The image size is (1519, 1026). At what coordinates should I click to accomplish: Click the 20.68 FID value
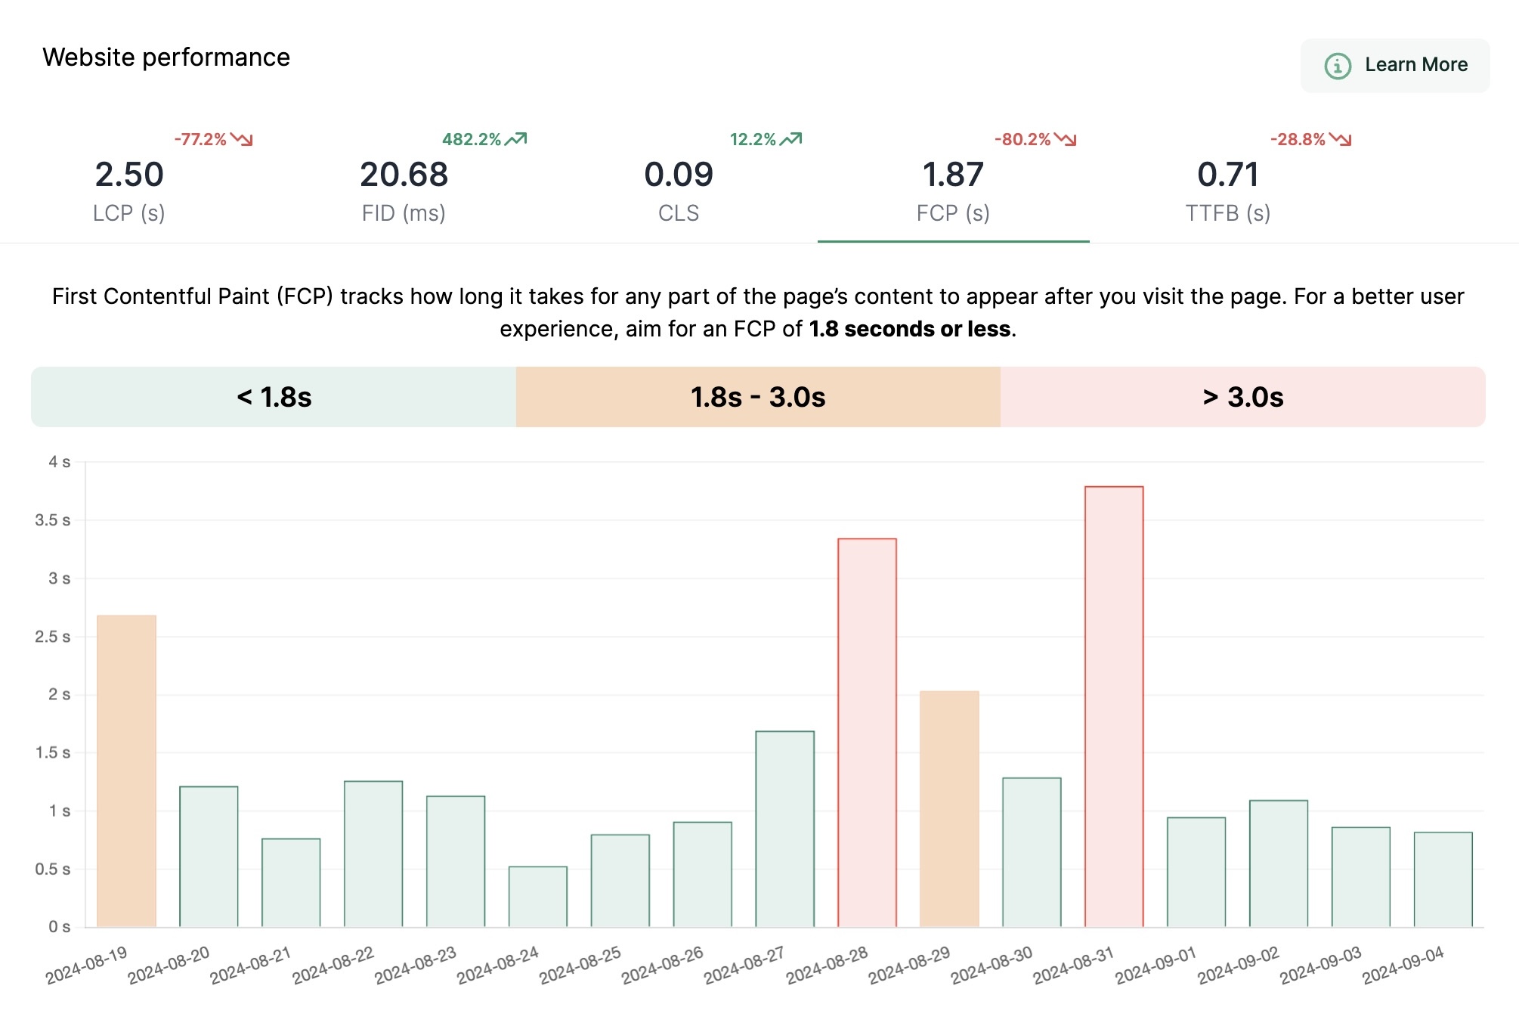[404, 175]
